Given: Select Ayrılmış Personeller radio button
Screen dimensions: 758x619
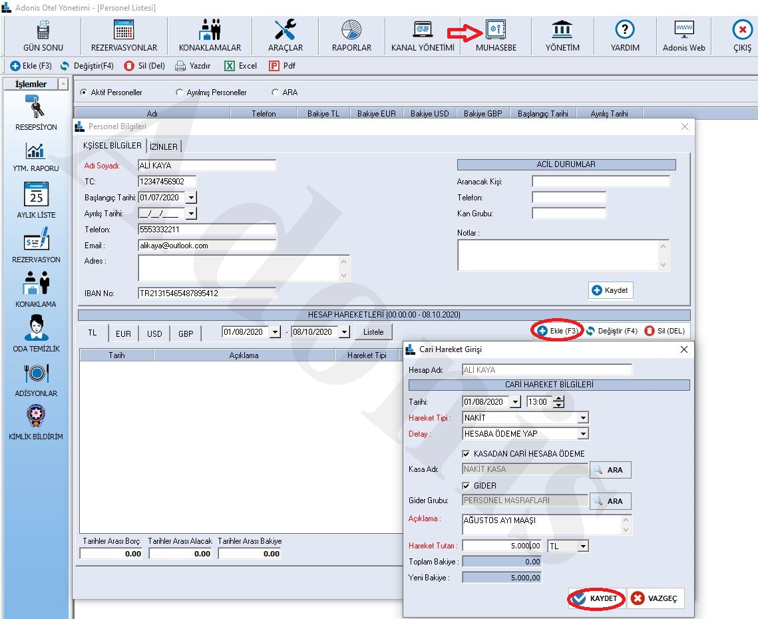Looking at the screenshot, I should point(180,93).
